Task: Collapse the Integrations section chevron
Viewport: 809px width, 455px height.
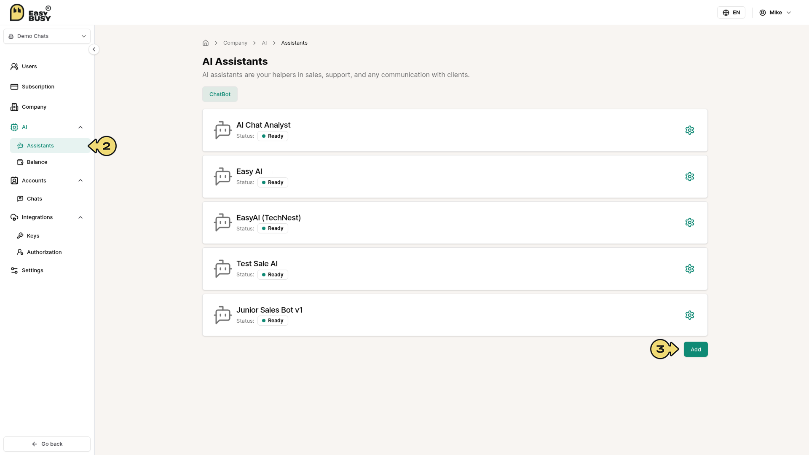Action: [x=80, y=217]
